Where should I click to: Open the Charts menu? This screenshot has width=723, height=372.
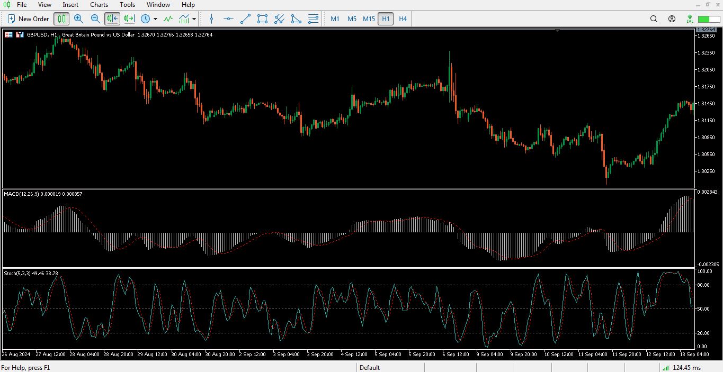[x=99, y=5]
